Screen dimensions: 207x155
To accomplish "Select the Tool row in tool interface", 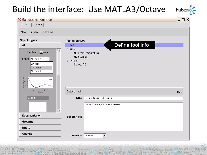I will point(124,45).
